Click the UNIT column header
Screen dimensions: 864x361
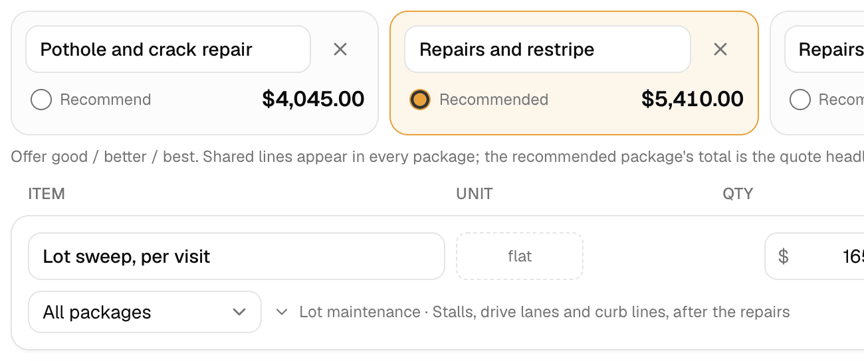(x=475, y=194)
